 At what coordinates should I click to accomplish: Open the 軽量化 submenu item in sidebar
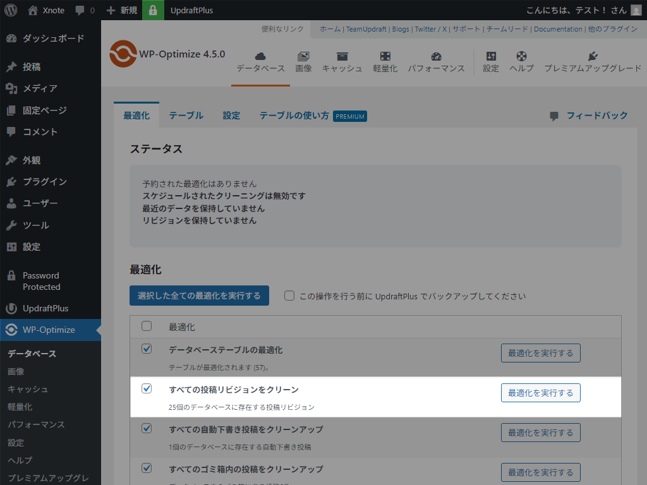(x=20, y=407)
